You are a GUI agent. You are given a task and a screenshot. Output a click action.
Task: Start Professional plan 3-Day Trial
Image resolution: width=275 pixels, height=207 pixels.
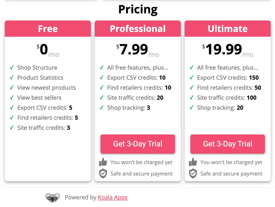click(x=138, y=144)
